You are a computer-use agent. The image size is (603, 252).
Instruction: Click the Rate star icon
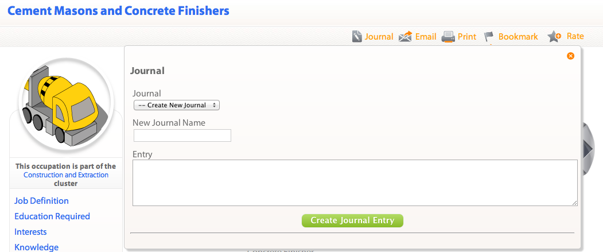tap(554, 37)
